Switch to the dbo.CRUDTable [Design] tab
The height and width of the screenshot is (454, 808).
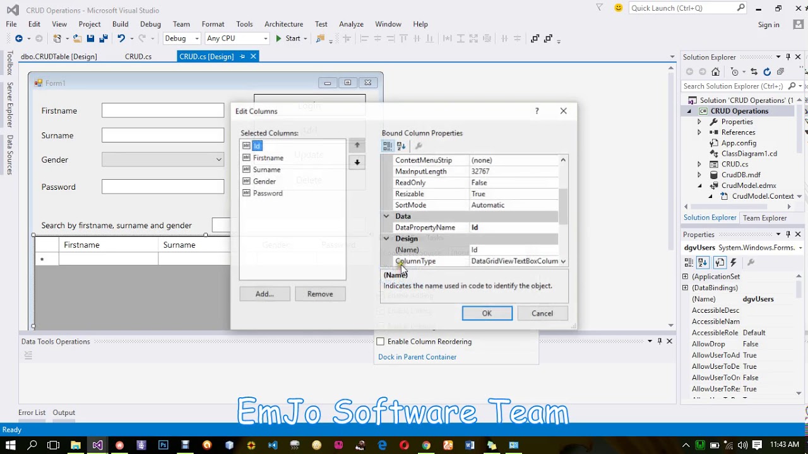pyautogui.click(x=59, y=57)
